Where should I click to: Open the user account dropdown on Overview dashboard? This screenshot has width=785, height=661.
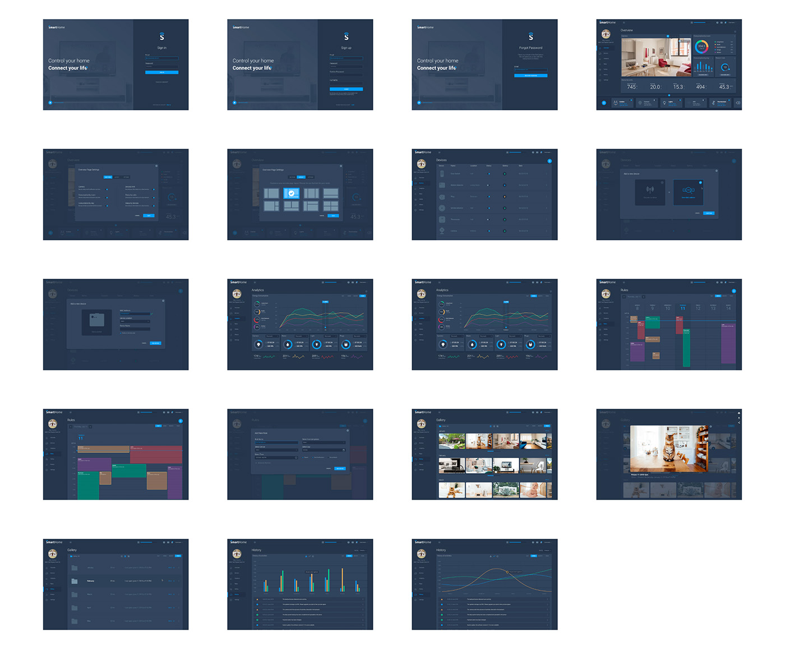pyautogui.click(x=732, y=22)
